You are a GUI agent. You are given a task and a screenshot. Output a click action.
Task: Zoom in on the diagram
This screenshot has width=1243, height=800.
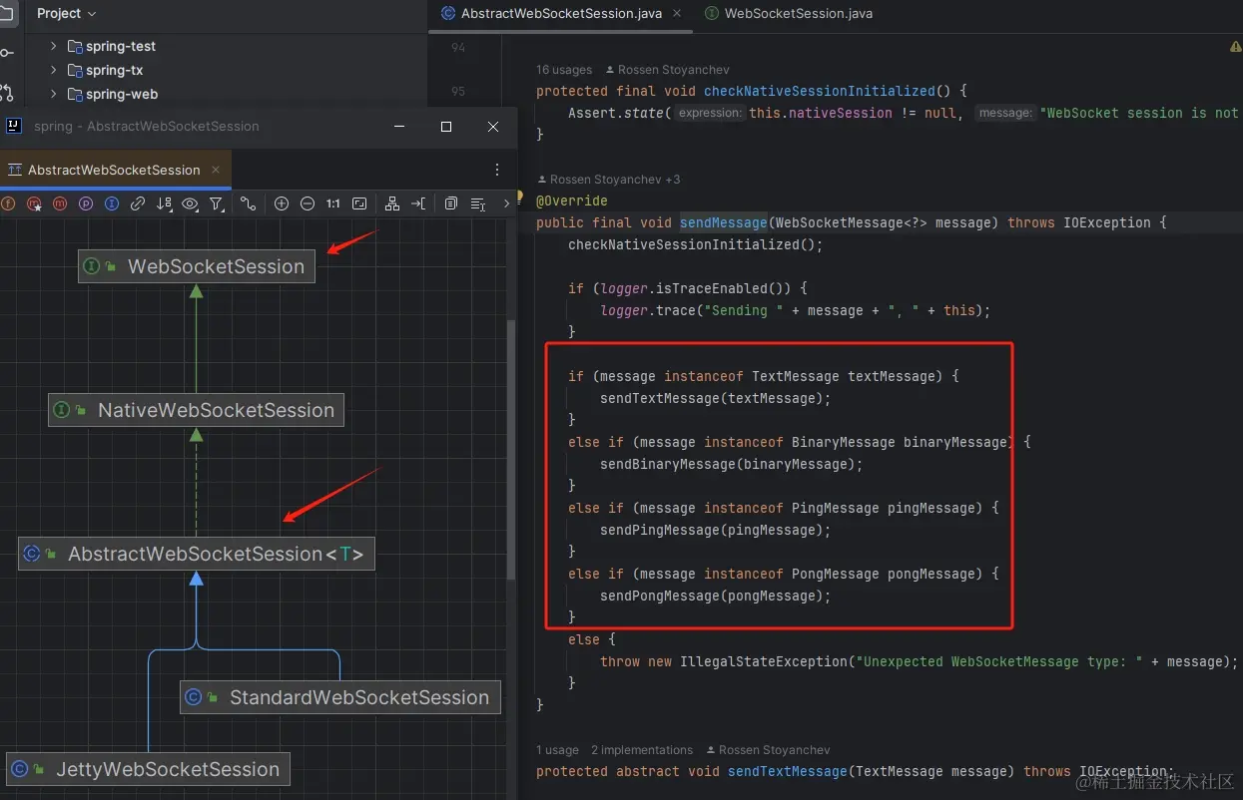(282, 203)
